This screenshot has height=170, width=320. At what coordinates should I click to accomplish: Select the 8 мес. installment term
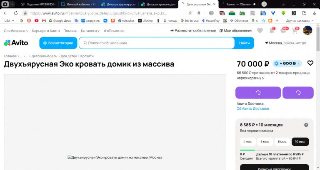tap(282, 142)
